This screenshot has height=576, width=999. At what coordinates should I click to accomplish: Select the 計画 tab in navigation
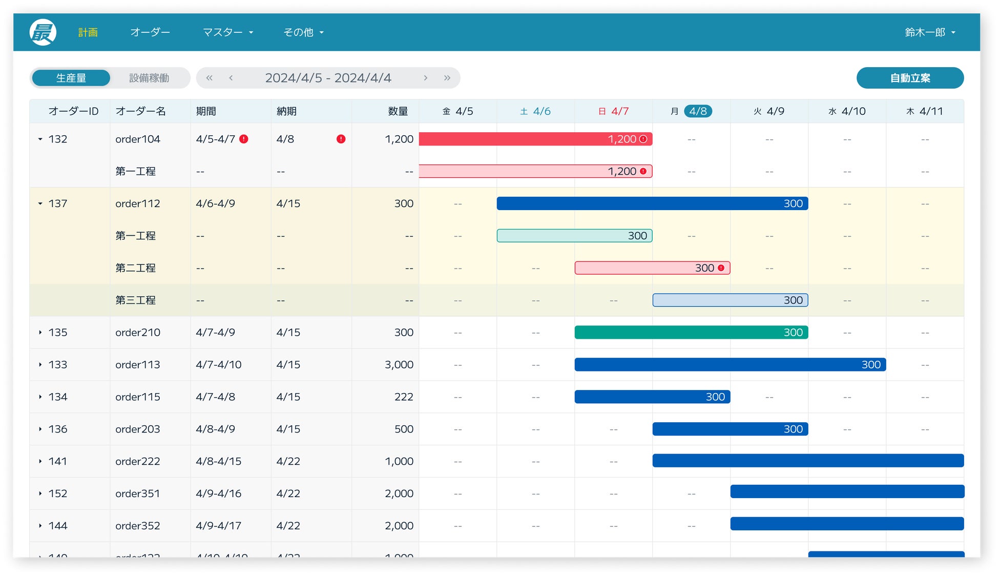(88, 32)
